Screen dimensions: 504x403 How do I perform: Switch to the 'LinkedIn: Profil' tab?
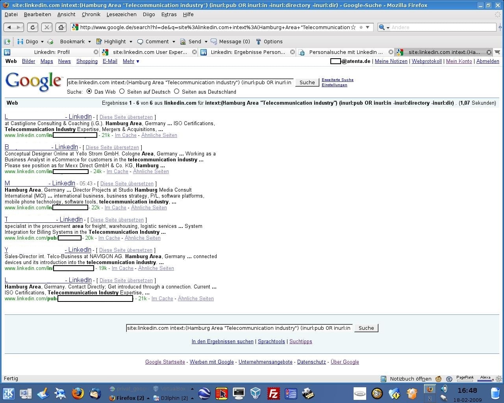51,52
